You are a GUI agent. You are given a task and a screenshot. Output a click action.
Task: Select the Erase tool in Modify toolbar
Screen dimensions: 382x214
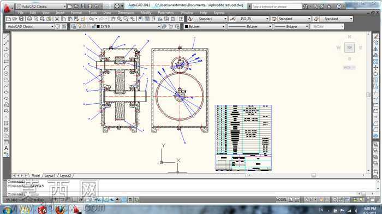[x=376, y=37]
